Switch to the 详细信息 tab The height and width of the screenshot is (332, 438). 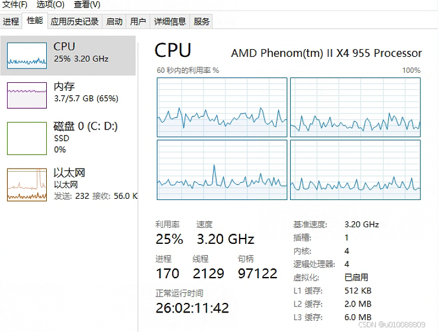(x=170, y=21)
